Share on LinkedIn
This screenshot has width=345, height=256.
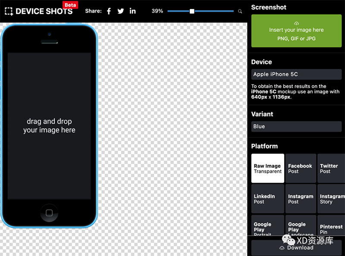(132, 11)
